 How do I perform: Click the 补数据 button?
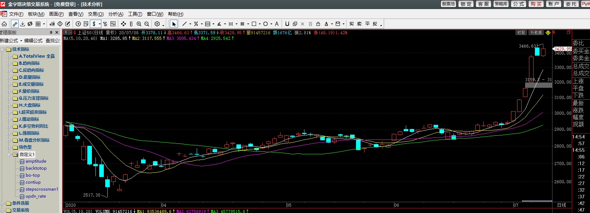pyautogui.click(x=536, y=33)
